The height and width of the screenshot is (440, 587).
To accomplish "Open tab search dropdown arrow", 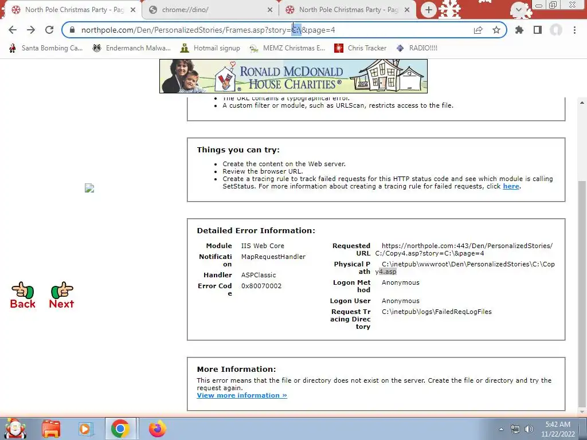I will pyautogui.click(x=518, y=10).
